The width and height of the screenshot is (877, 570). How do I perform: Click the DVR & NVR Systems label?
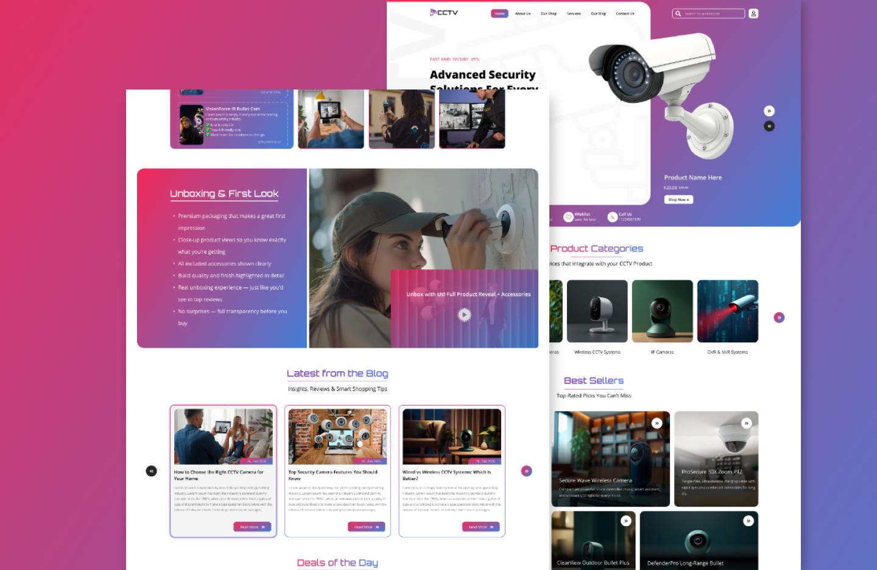point(728,352)
